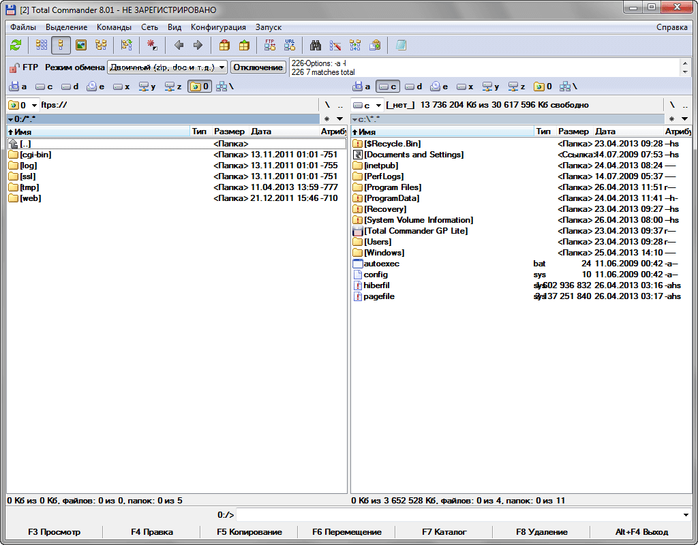Select CD drive e in the right drive bar
698x545 pixels.
(440, 87)
